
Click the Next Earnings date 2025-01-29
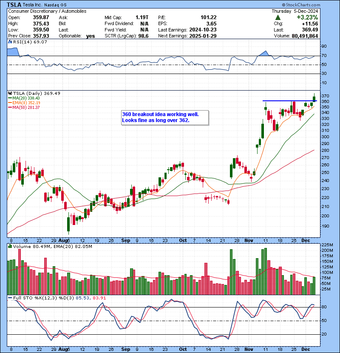point(203,36)
